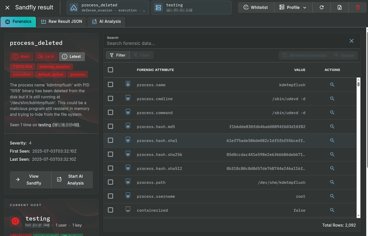This screenshot has height=236, width=368.
Task: Click the Latest status badge
Action: click(x=72, y=57)
